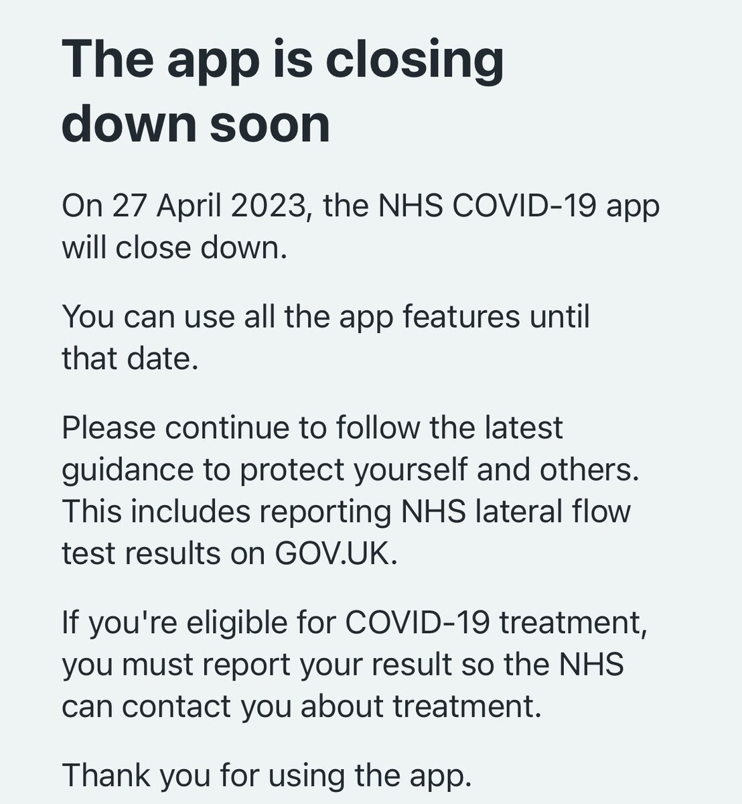The height and width of the screenshot is (804, 742).
Task: Click the word "closing" in the heading
Action: click(415, 62)
